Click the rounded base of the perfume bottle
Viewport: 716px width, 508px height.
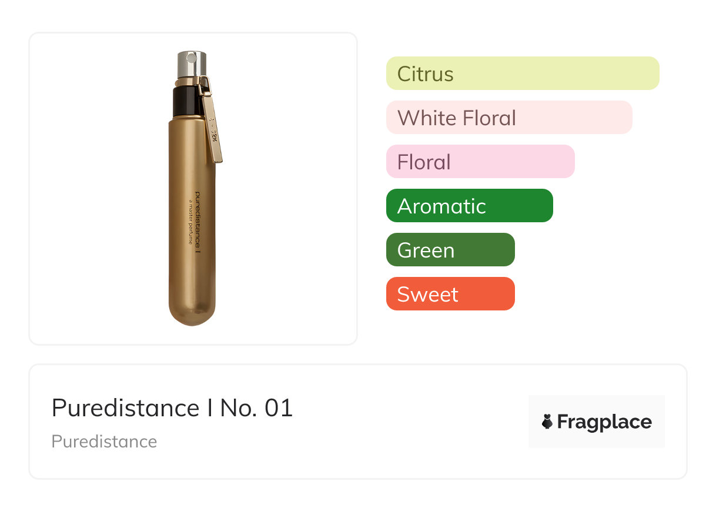pos(192,312)
